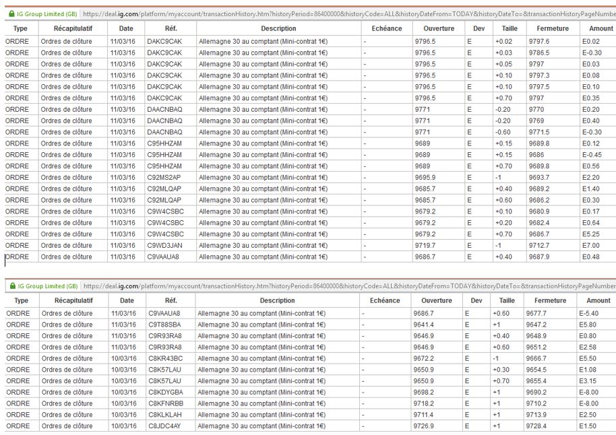Click the Ouverture header in the second table
616x435 pixels.
(x=437, y=300)
